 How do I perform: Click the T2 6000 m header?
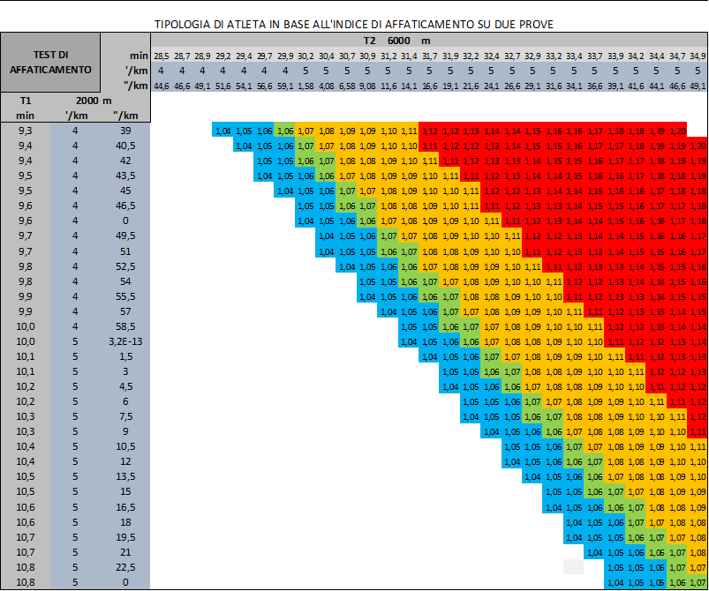397,41
